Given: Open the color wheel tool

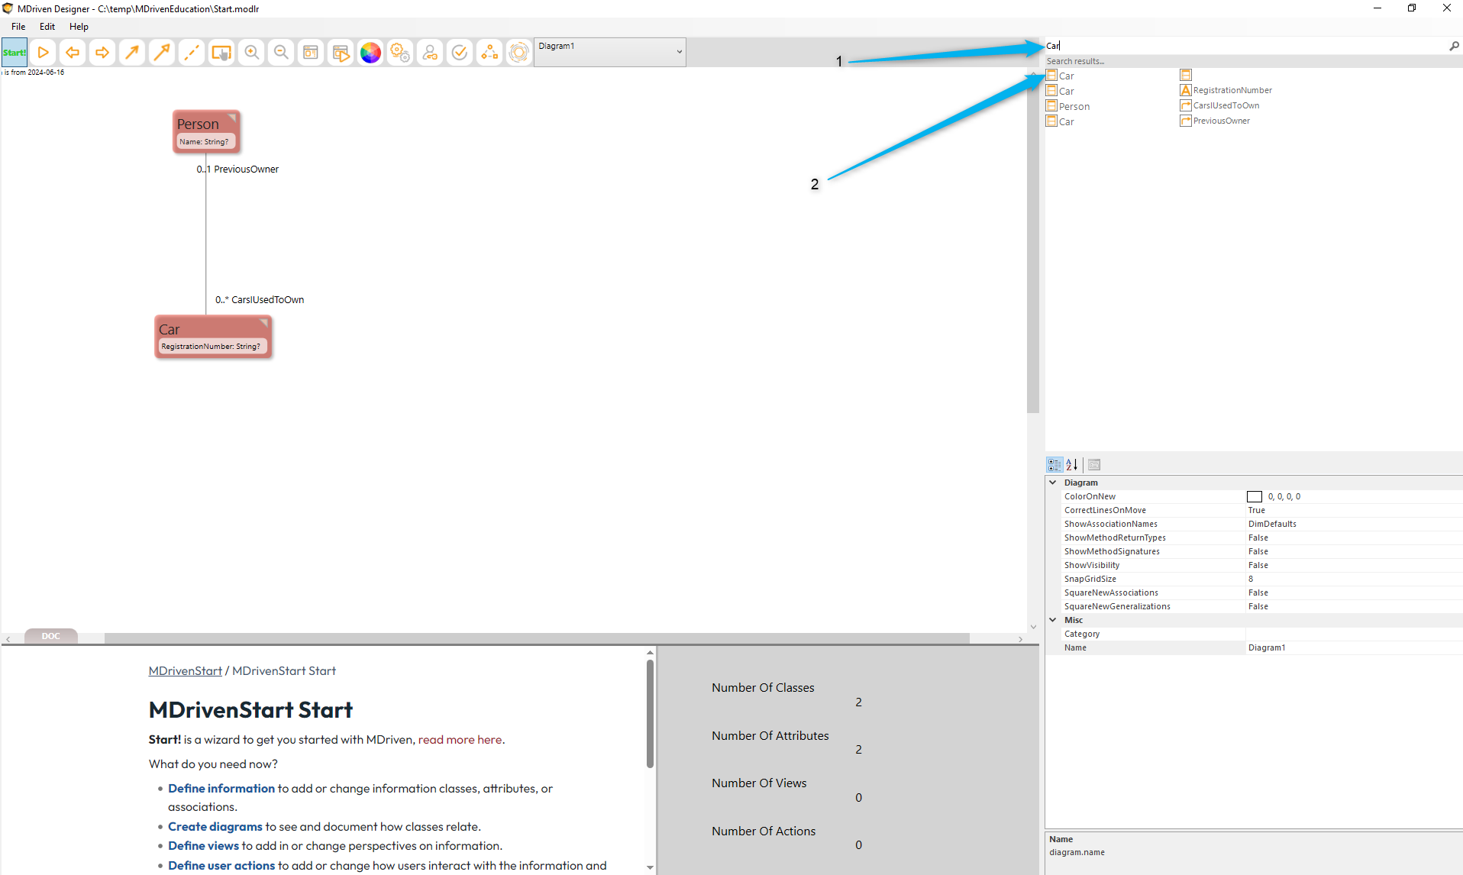Looking at the screenshot, I should 370,53.
